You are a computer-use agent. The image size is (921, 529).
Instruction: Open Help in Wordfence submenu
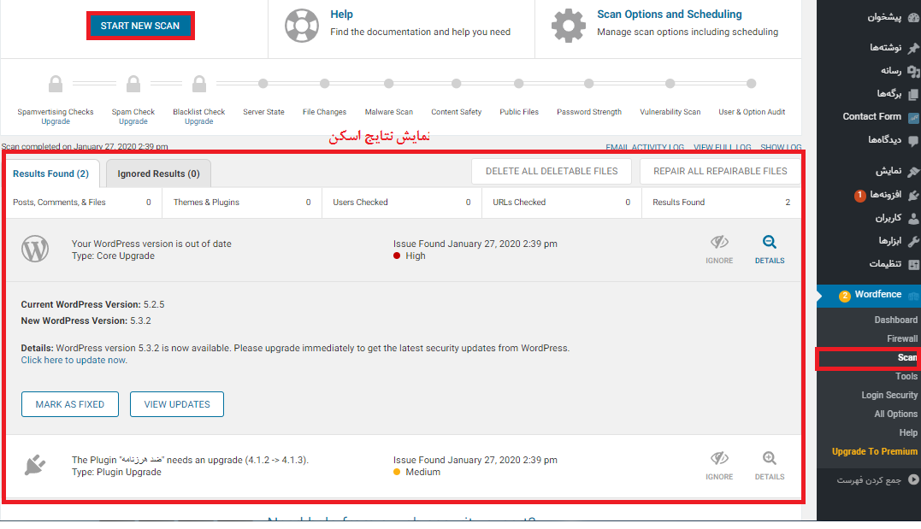pos(908,432)
